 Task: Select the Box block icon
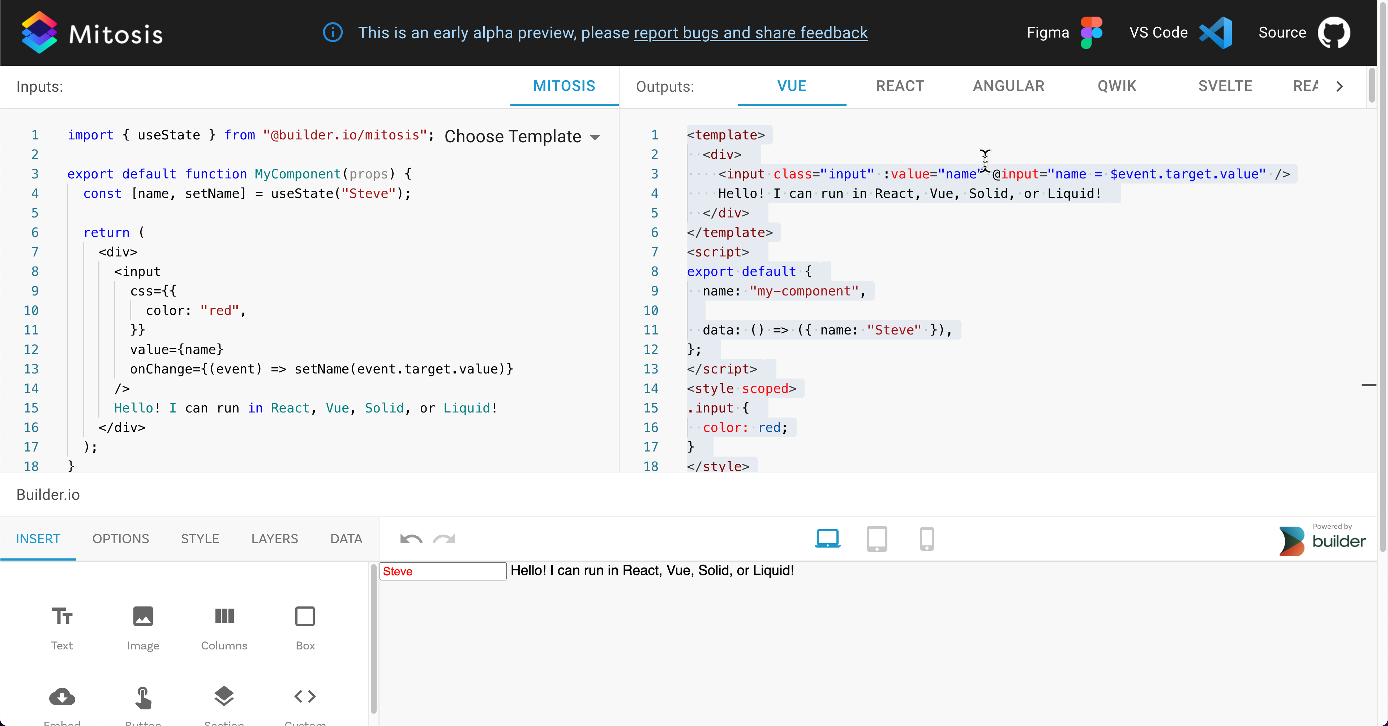pyautogui.click(x=305, y=616)
